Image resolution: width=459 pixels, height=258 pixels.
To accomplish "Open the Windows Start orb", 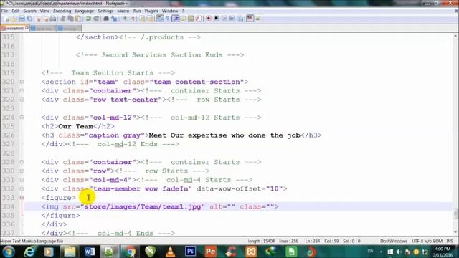I will click(9, 252).
